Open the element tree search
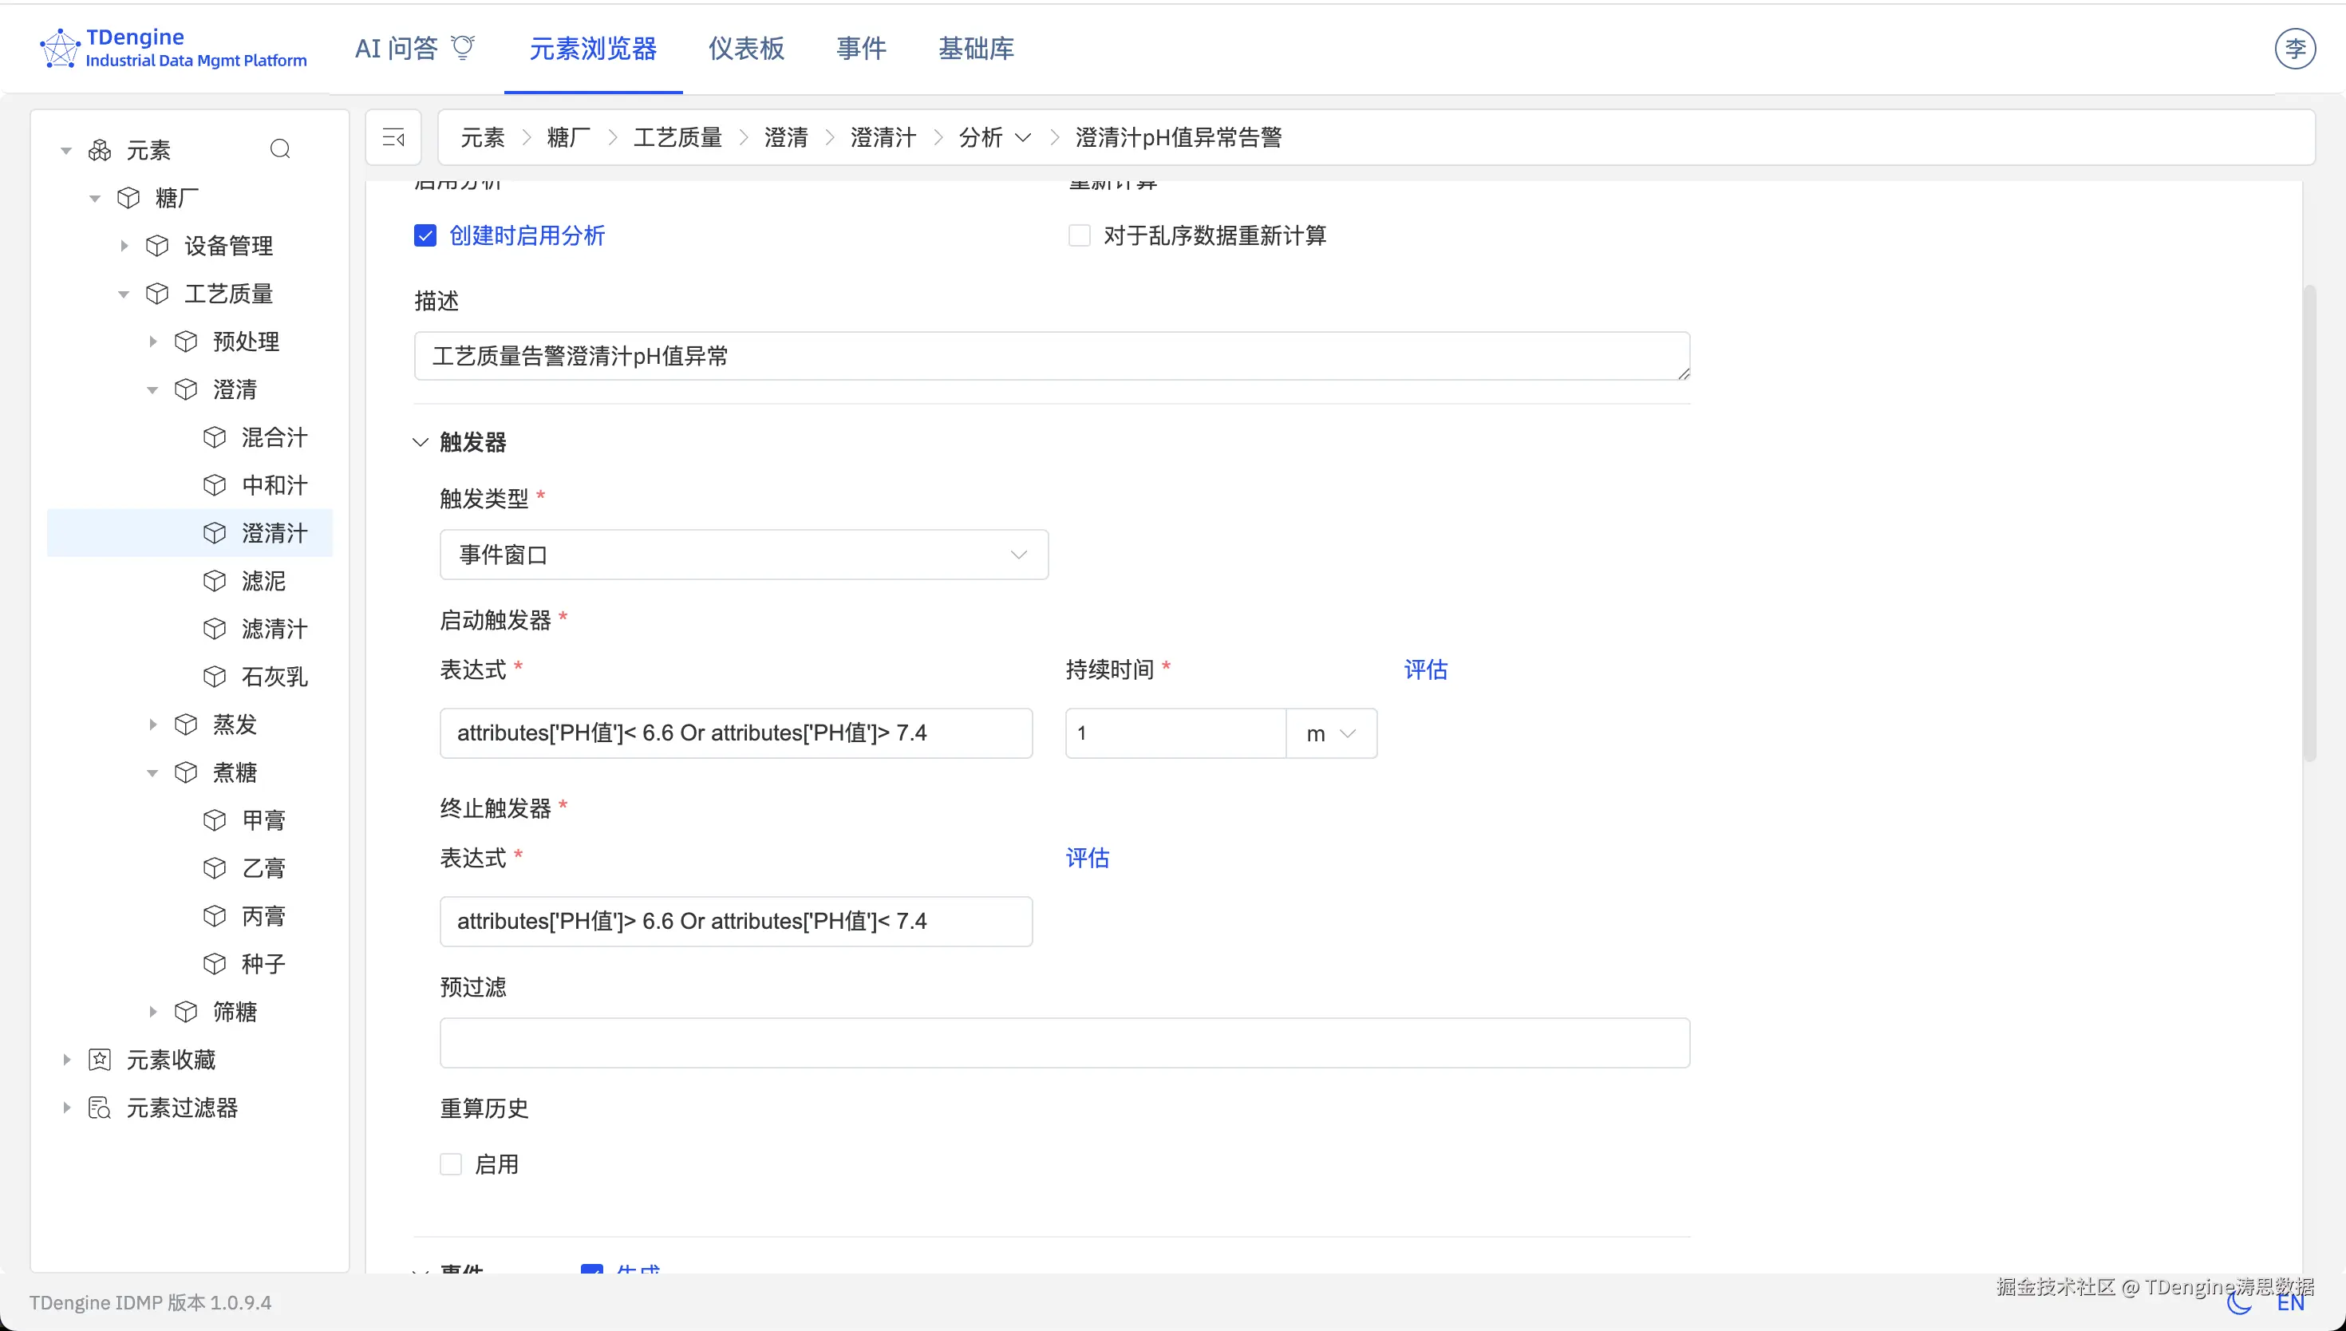Screen dimensions: 2346x1331 (x=281, y=148)
